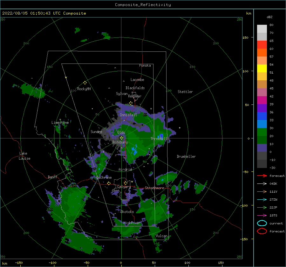286x267 pixels.
Task: Click the Stettler city label
Action: tap(185, 92)
